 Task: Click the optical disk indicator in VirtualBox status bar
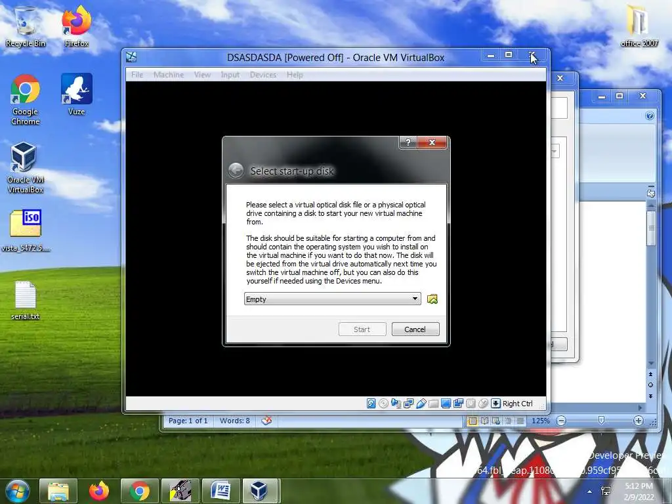(383, 404)
